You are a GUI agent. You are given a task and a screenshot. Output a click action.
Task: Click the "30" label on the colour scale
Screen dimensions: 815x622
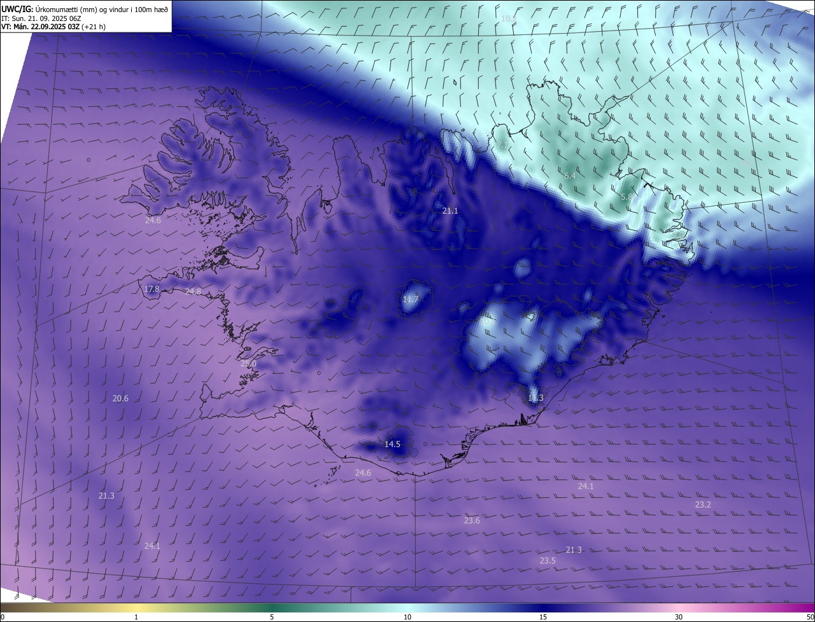[679, 617]
